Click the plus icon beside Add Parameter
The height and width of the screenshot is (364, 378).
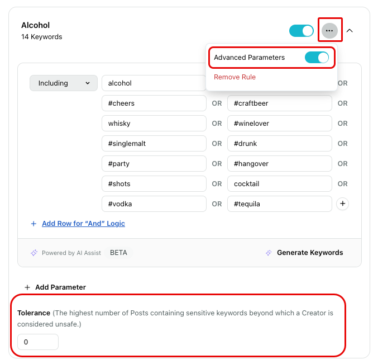click(x=27, y=287)
